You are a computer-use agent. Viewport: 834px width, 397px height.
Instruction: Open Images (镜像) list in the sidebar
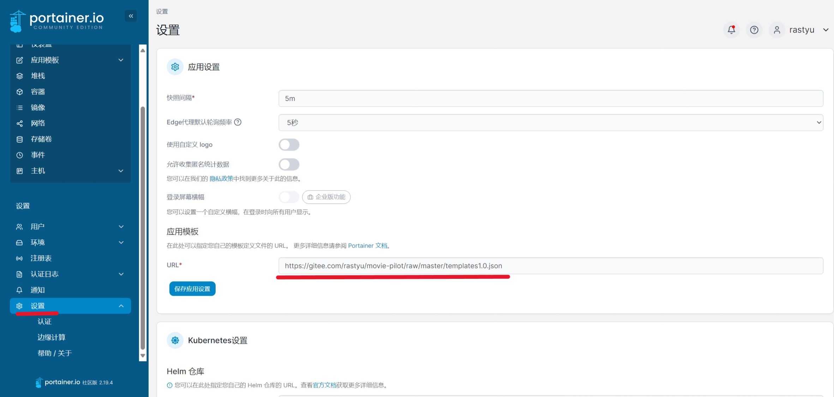click(x=38, y=108)
